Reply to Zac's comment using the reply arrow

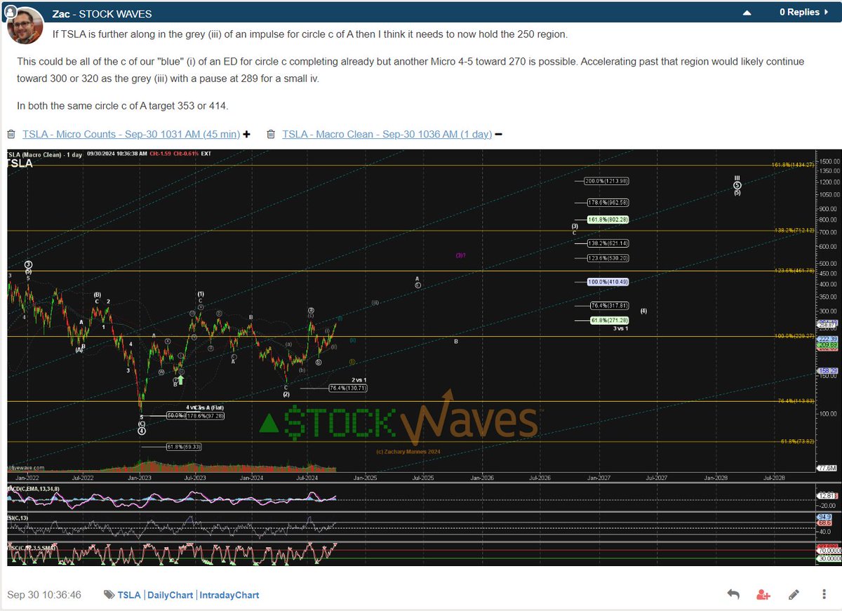click(x=733, y=593)
